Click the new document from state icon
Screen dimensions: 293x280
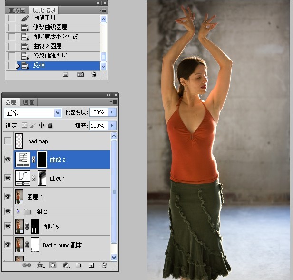65,74
